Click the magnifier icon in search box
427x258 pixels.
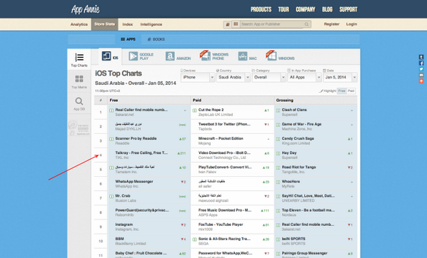click(306, 24)
